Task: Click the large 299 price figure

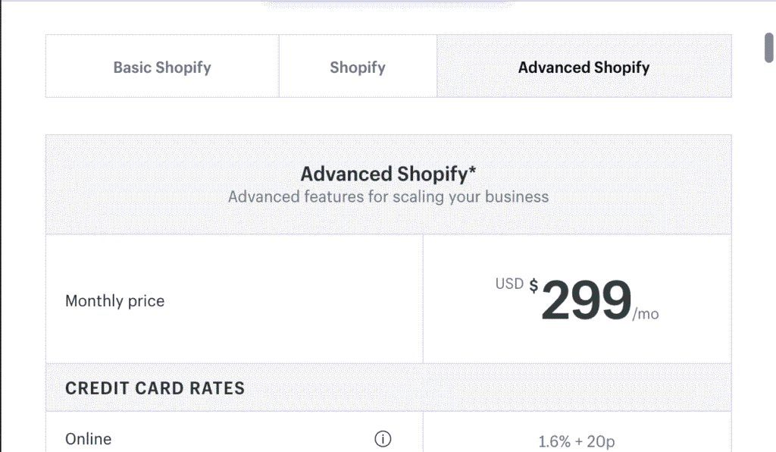Action: (x=587, y=300)
